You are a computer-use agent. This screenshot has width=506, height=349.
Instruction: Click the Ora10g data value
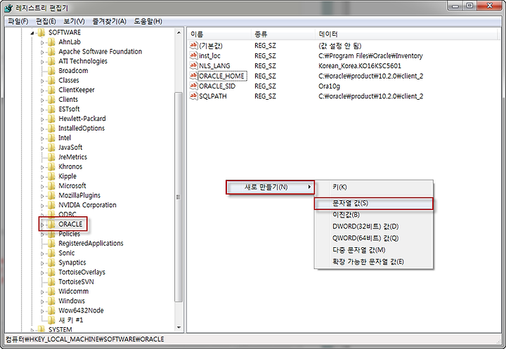(329, 86)
